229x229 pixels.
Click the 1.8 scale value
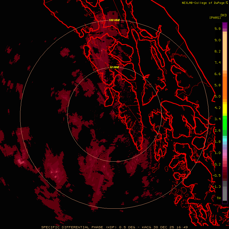(x=218, y=142)
